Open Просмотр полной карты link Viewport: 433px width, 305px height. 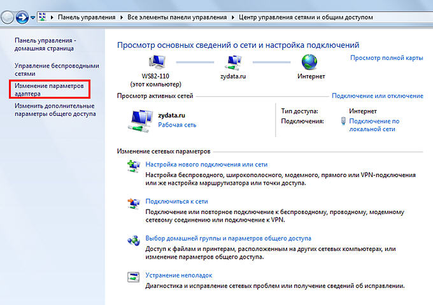(x=387, y=58)
